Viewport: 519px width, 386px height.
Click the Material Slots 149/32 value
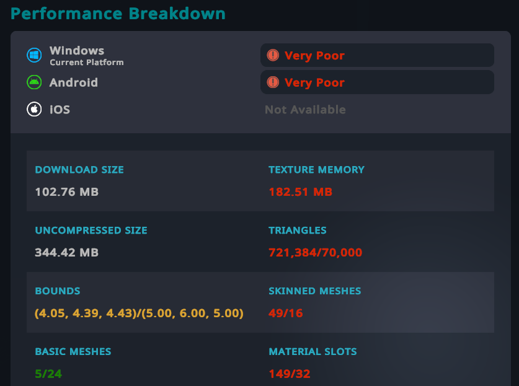289,374
